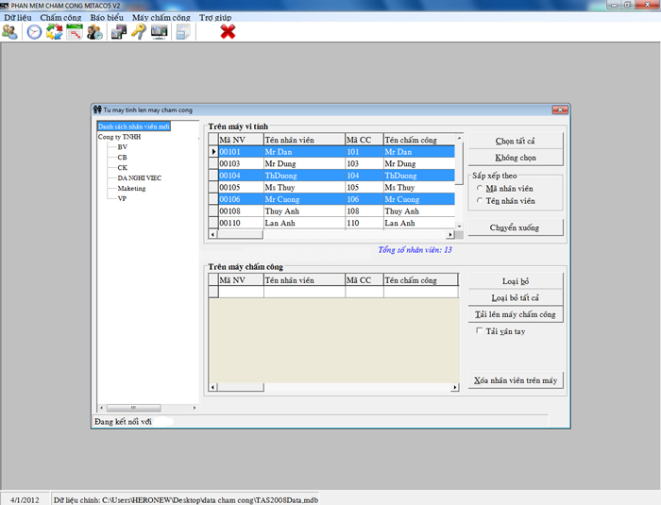Click tree panel scroll-right arrow
This screenshot has width=661, height=505.
tap(195, 408)
